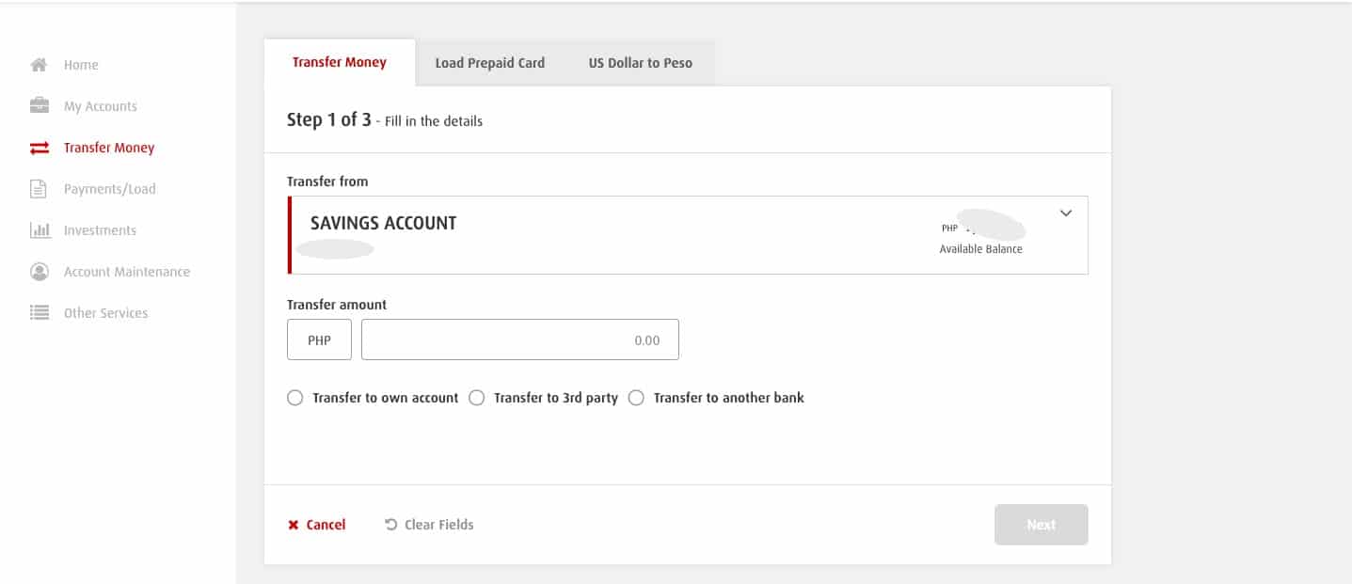Screen dimensions: 1352x584
Task: Click the Other Services list icon
Action: click(40, 313)
